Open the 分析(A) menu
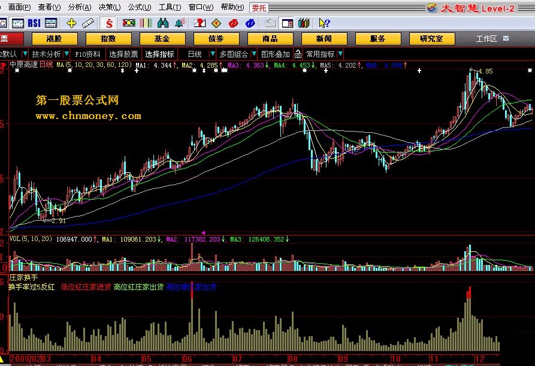535x366 pixels. (x=80, y=7)
